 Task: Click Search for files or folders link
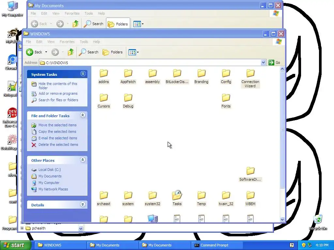pos(58,100)
